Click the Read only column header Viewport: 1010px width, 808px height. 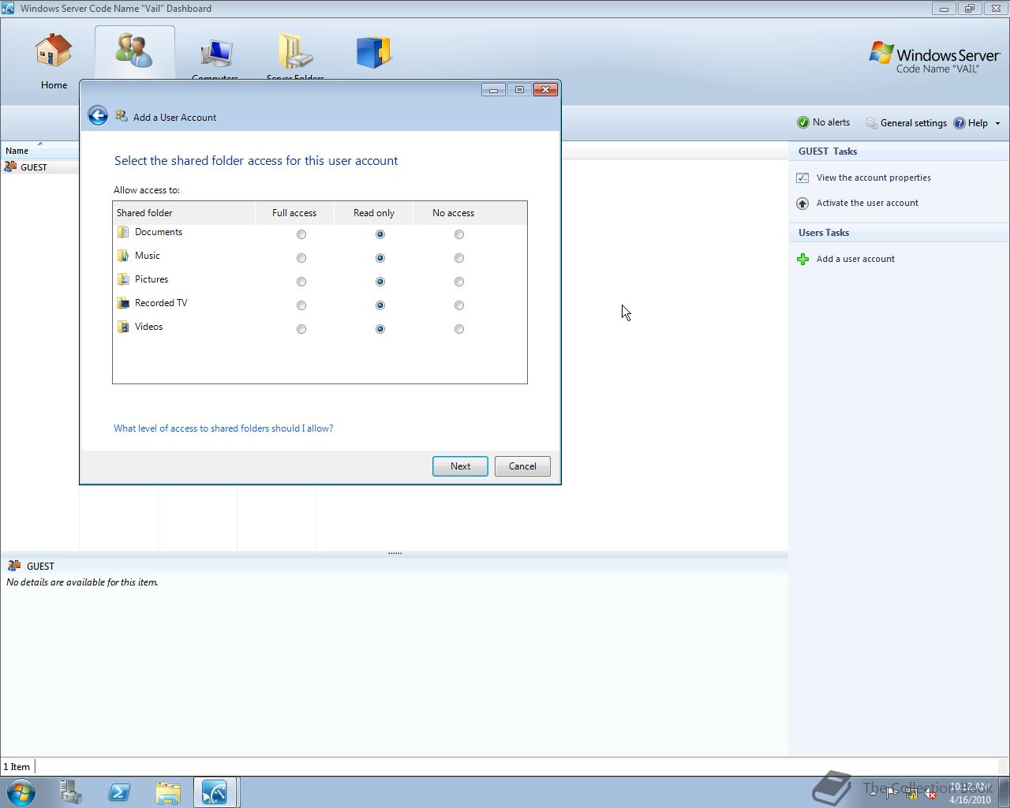(x=374, y=212)
